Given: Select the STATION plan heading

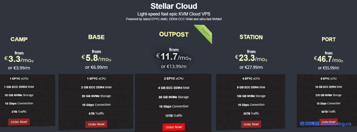Looking at the screenshot, I should pos(251,37).
